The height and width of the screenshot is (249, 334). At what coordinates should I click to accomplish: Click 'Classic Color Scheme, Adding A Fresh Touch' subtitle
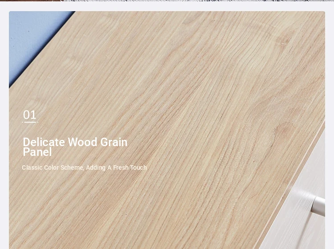tap(84, 167)
